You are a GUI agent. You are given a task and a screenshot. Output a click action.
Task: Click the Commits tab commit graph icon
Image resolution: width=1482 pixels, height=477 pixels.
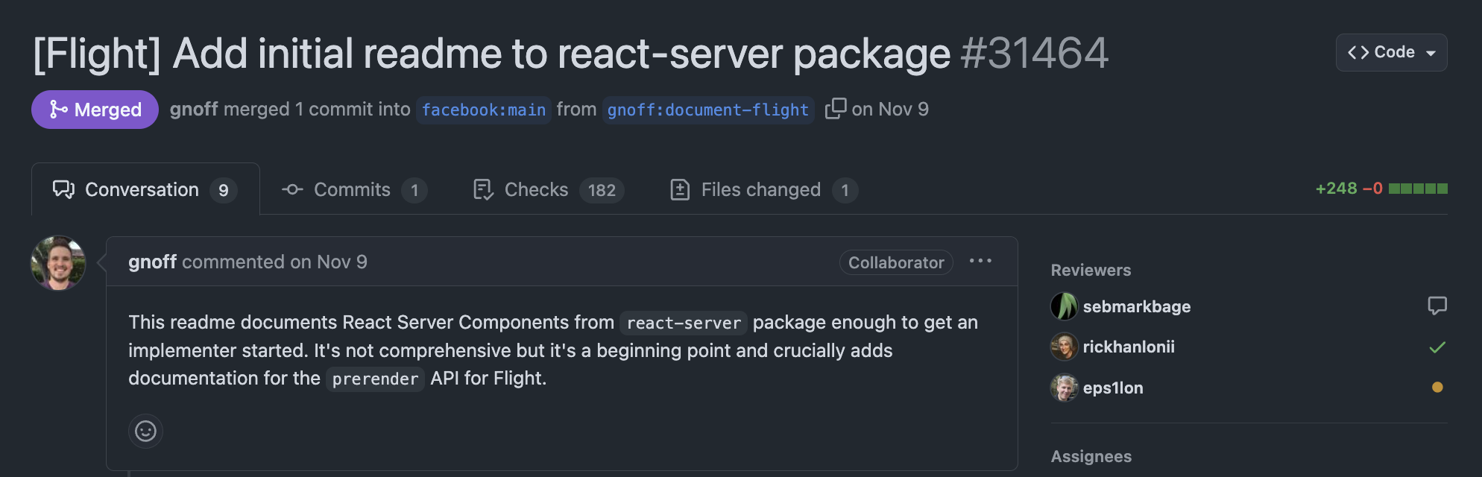click(292, 189)
